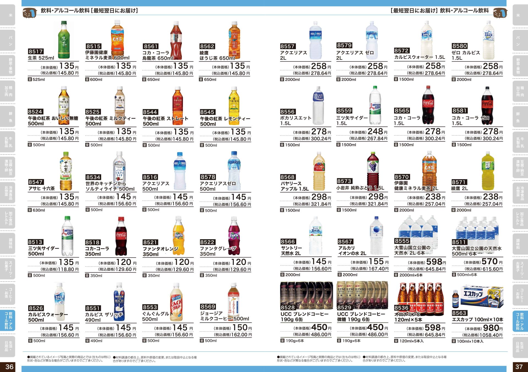Viewport: 528px width, 372px height.
Task: Click the ゼロ カルピス 1.5L product name
Action: pyautogui.click(x=466, y=55)
